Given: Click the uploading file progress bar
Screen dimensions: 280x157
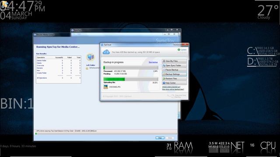Looking at the screenshot, I should 131,79.
